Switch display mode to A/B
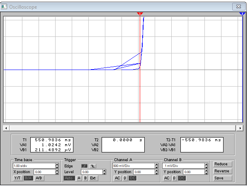Screen dimensions: 248x186 (x=39, y=178)
